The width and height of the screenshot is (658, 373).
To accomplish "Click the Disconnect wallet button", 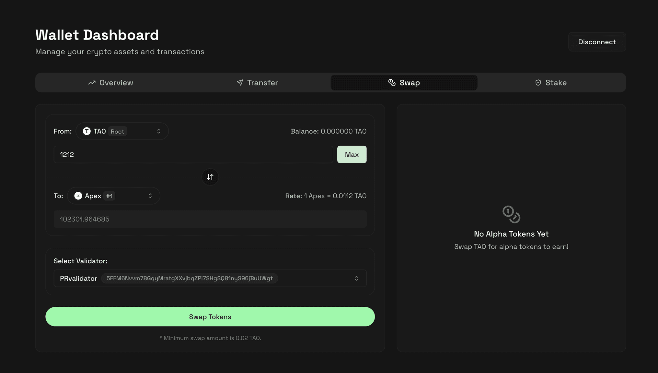I will [597, 42].
